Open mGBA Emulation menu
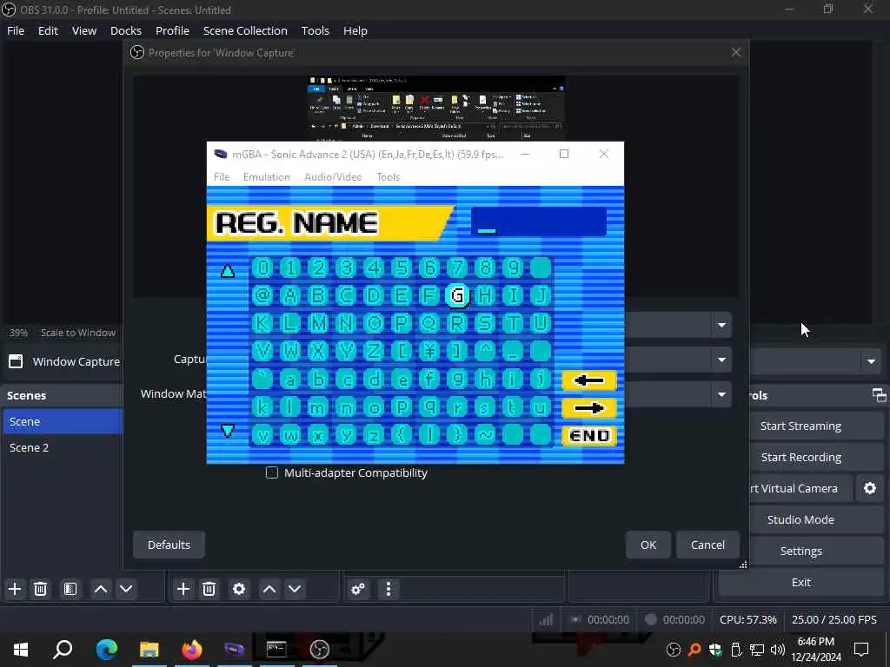This screenshot has width=890, height=667. pyautogui.click(x=266, y=177)
